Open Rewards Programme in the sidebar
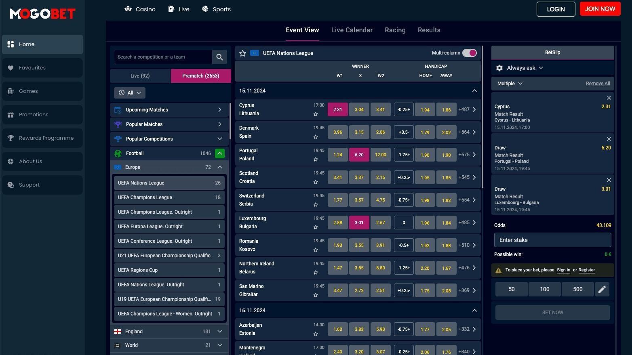Screen dimensions: 632x355 click(42, 138)
